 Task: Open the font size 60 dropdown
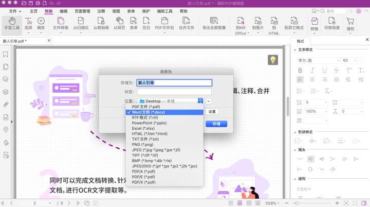352,60
